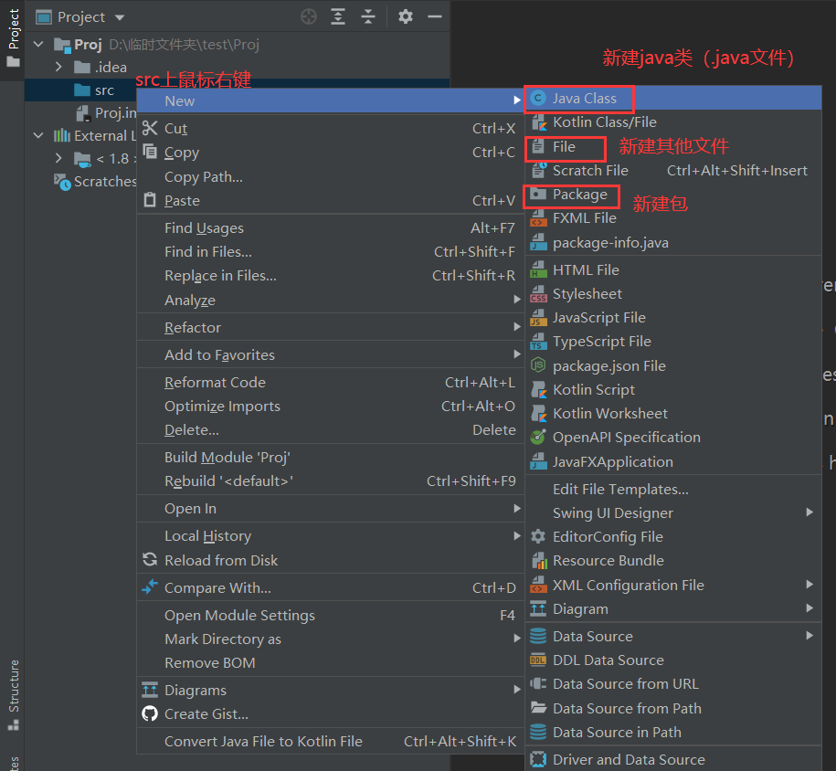Select Open Module Settings
836x771 pixels.
331,616
